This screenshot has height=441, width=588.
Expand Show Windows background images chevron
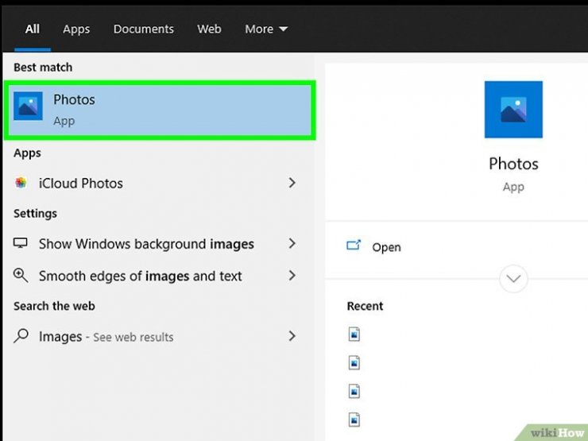pyautogui.click(x=292, y=244)
